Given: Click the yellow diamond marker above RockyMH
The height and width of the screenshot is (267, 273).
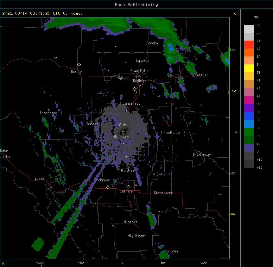Looking at the screenshot, I should pyautogui.click(x=79, y=65).
